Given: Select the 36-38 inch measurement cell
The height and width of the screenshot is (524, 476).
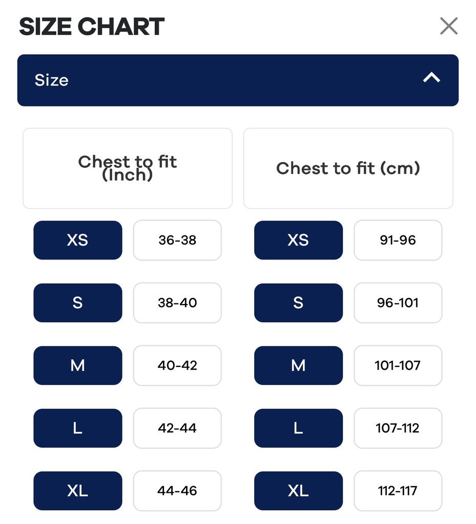Looking at the screenshot, I should point(177,240).
